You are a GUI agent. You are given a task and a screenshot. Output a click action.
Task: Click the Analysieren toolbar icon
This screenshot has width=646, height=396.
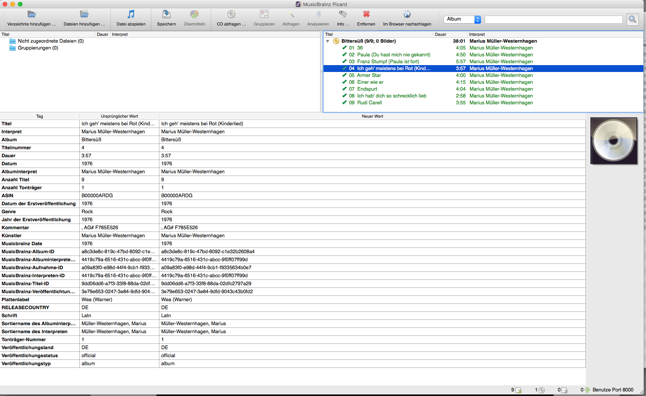pyautogui.click(x=318, y=14)
